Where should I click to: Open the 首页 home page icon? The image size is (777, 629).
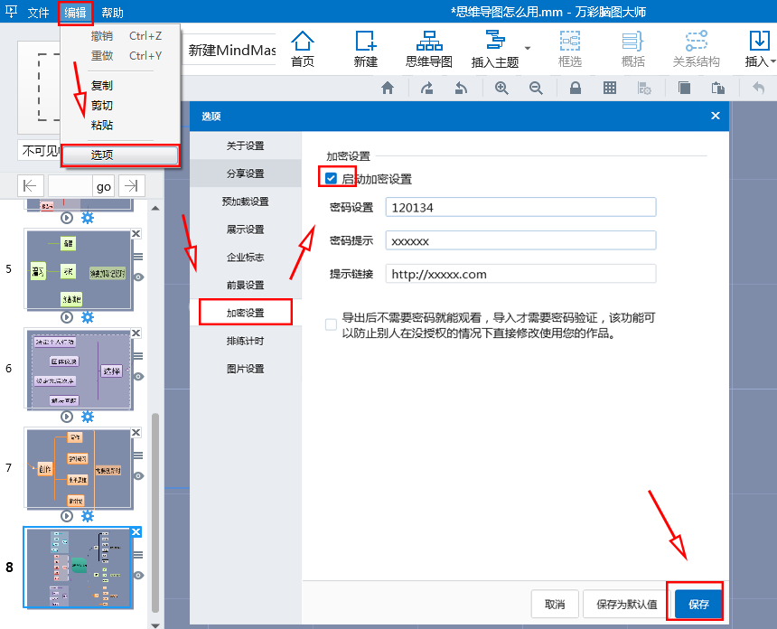pyautogui.click(x=302, y=47)
